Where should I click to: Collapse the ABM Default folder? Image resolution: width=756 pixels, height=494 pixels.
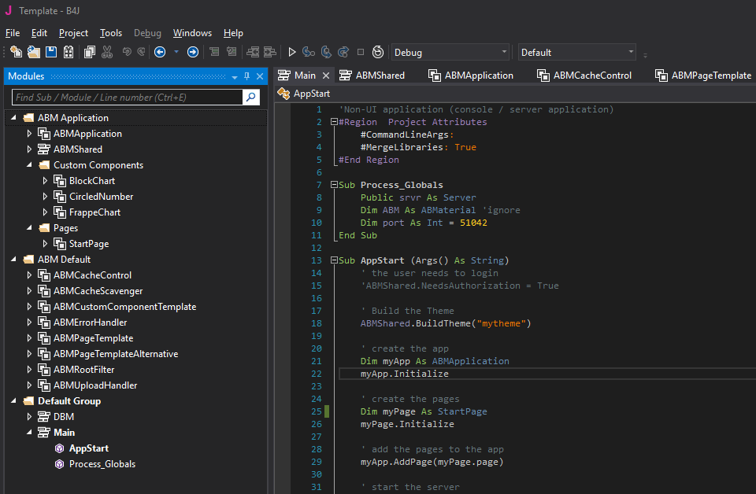coord(13,259)
